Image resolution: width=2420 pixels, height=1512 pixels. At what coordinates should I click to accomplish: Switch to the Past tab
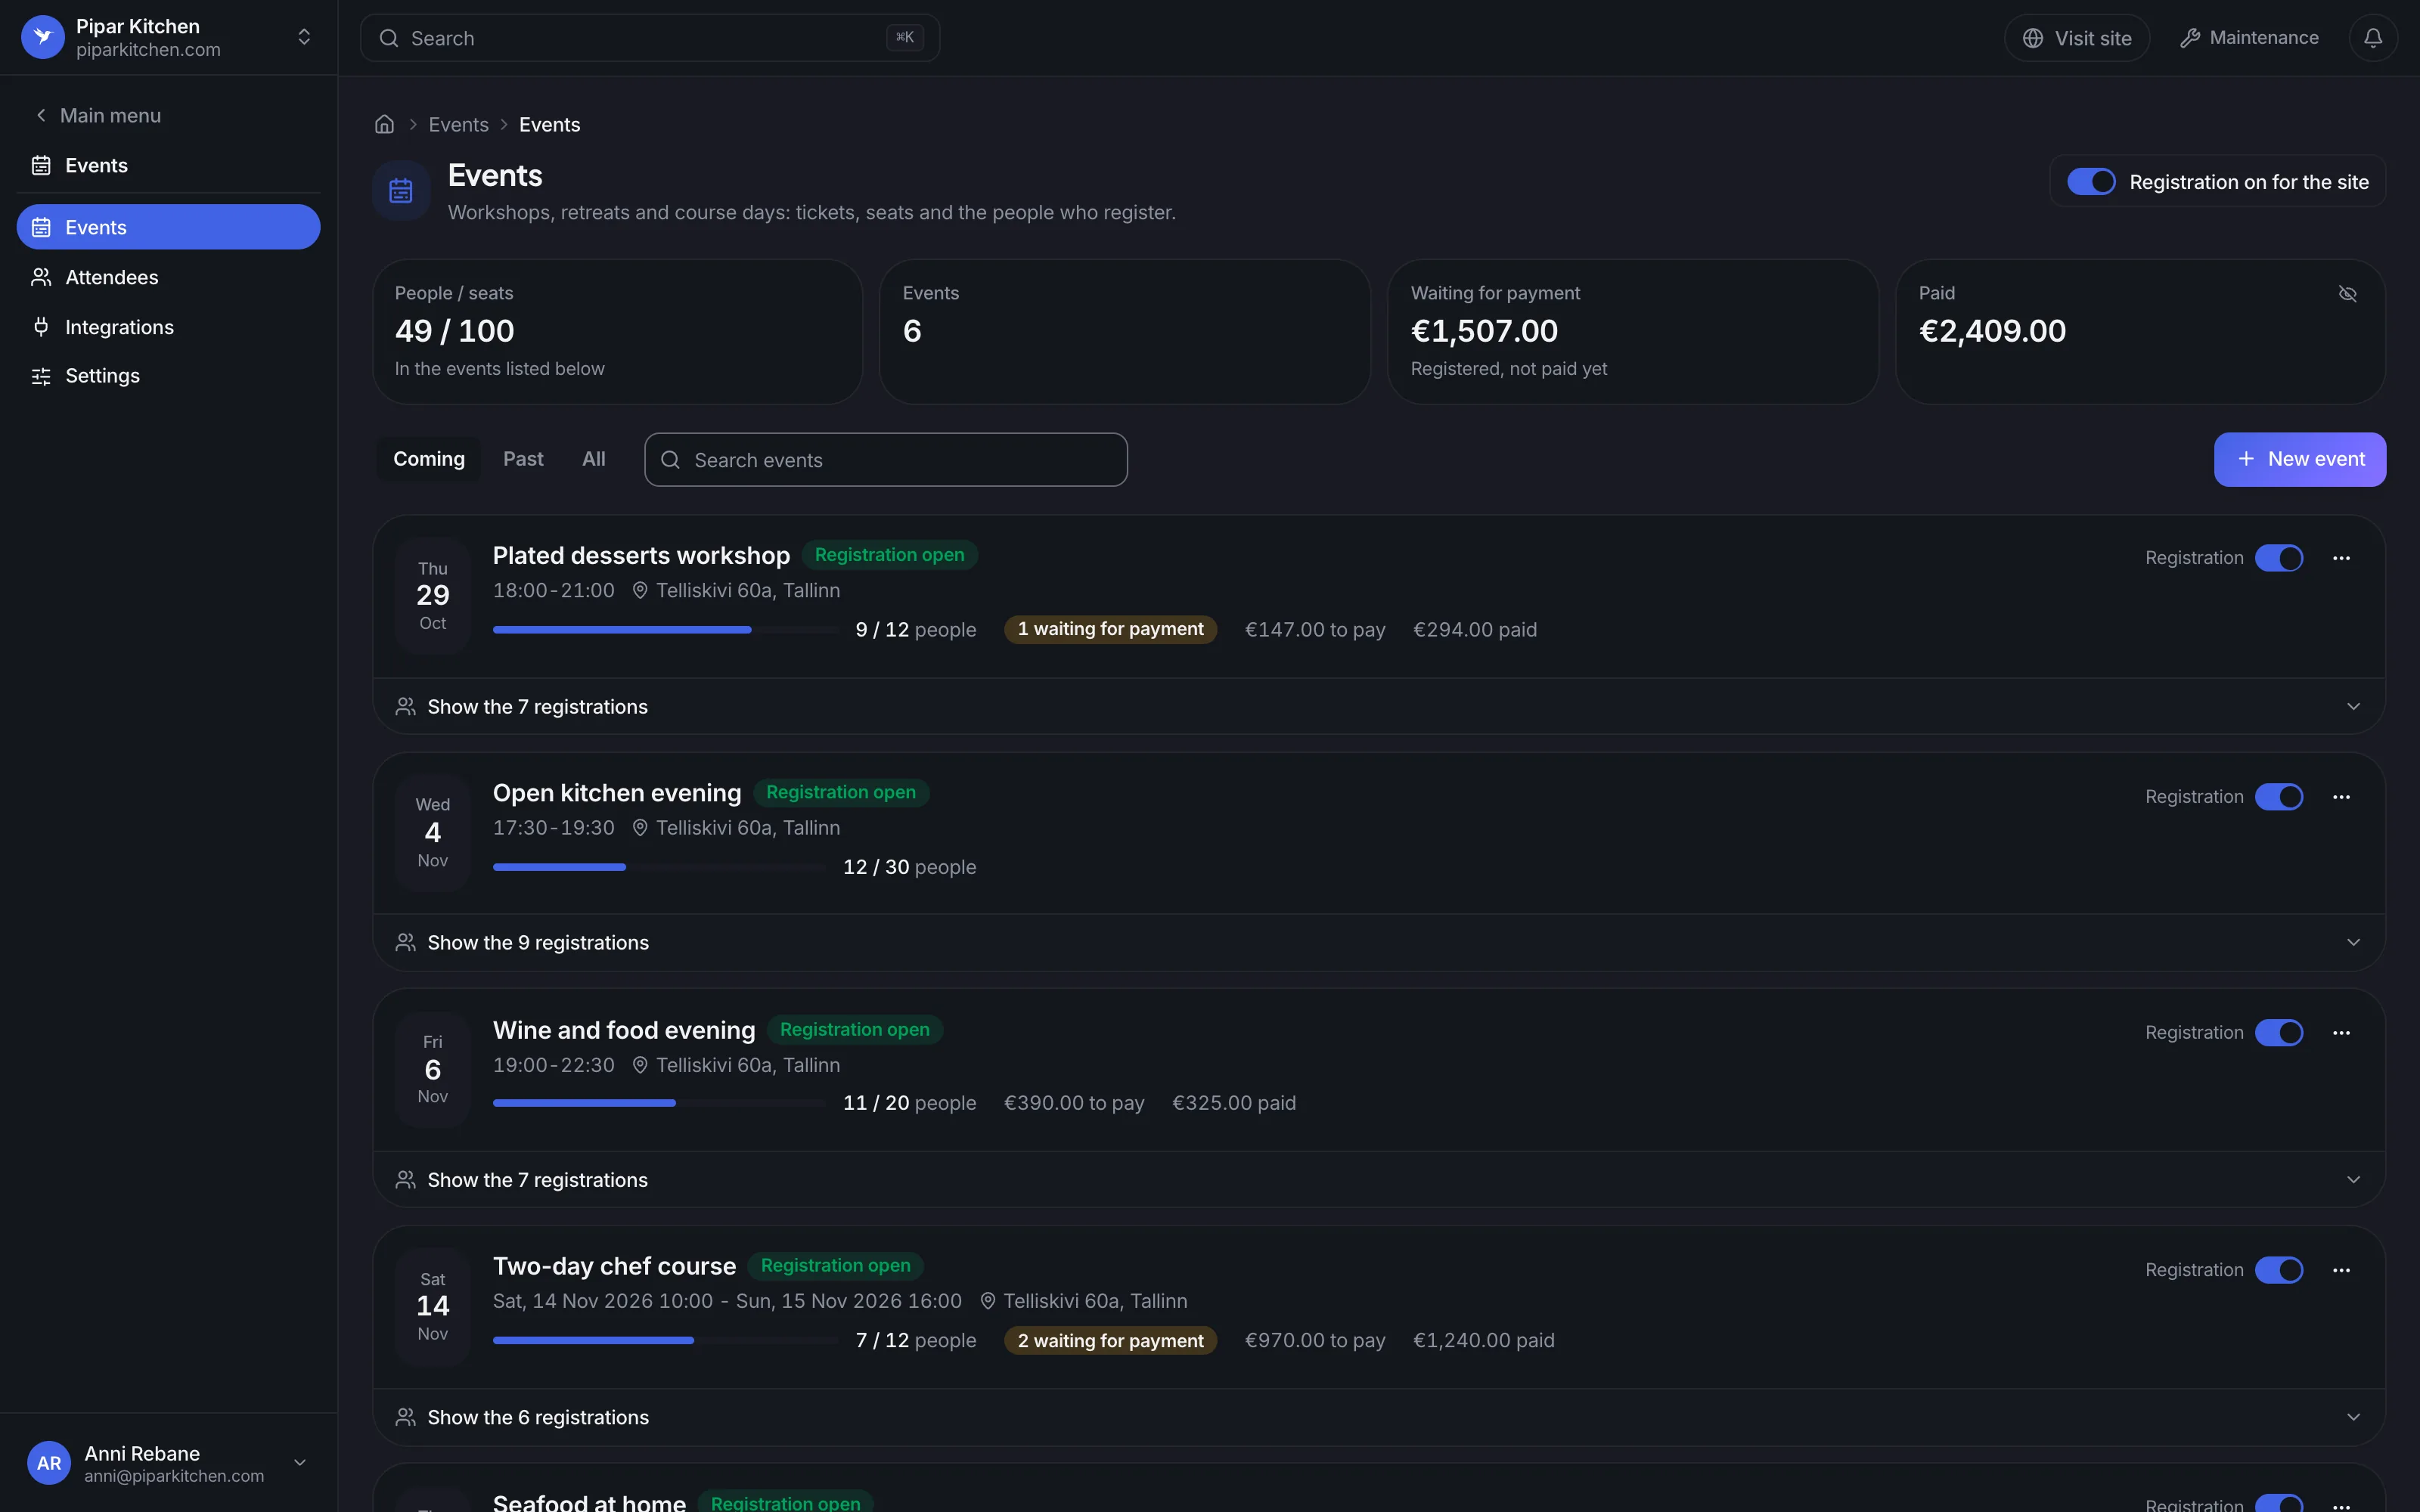point(523,459)
